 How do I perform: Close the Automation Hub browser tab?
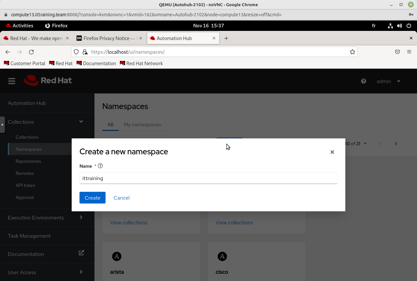[214, 38]
